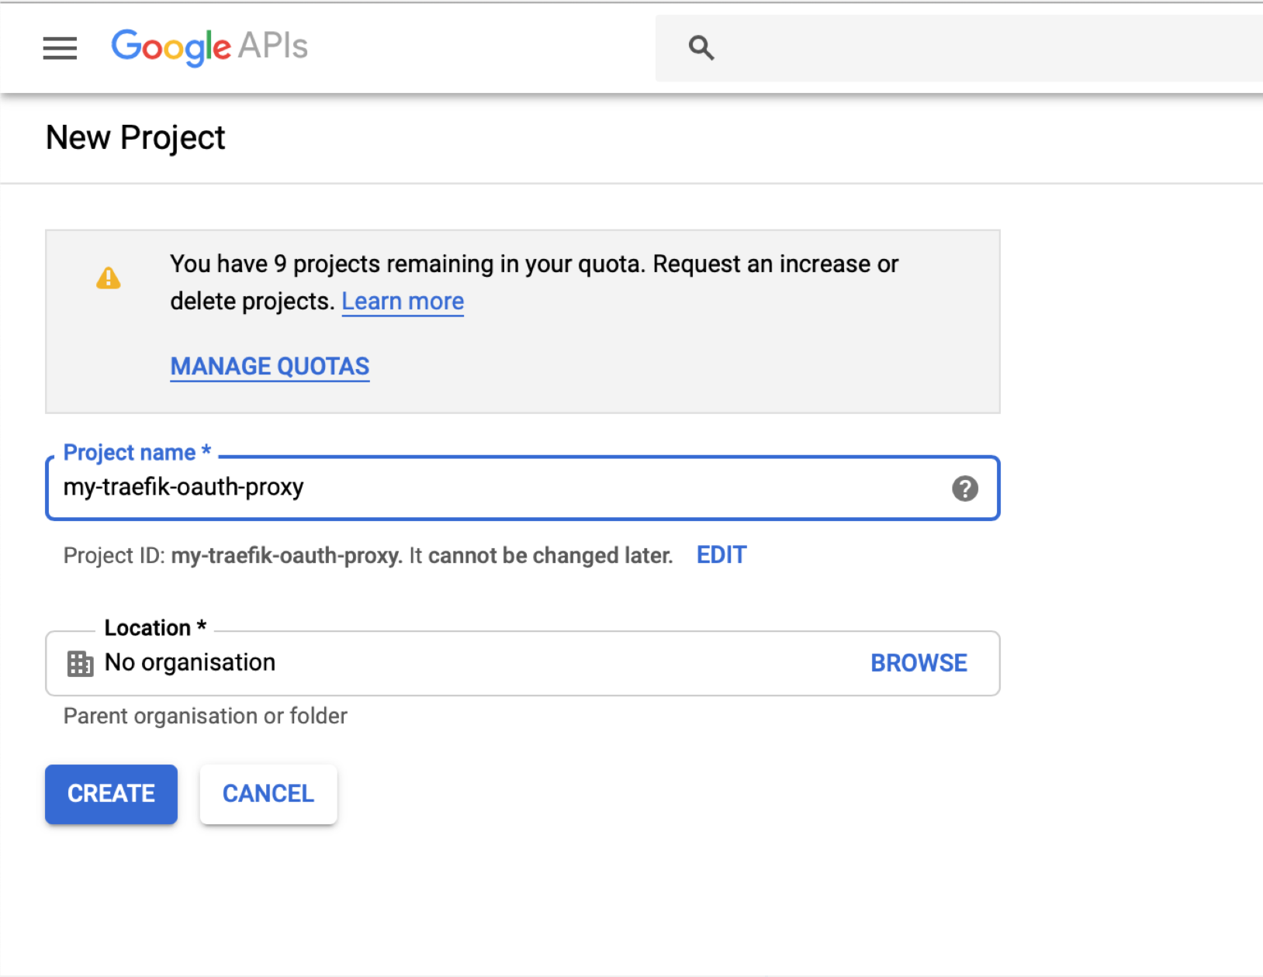This screenshot has height=977, width=1263.
Task: Click the CANCEL button
Action: tap(268, 794)
